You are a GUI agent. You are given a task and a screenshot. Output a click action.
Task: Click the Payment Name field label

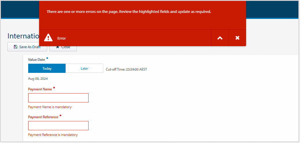coord(40,89)
